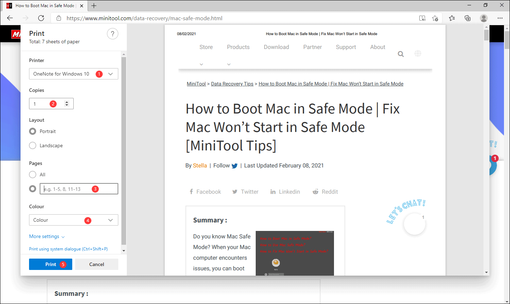Image resolution: width=510 pixels, height=304 pixels.
Task: Select Portrait layout
Action: click(x=33, y=131)
